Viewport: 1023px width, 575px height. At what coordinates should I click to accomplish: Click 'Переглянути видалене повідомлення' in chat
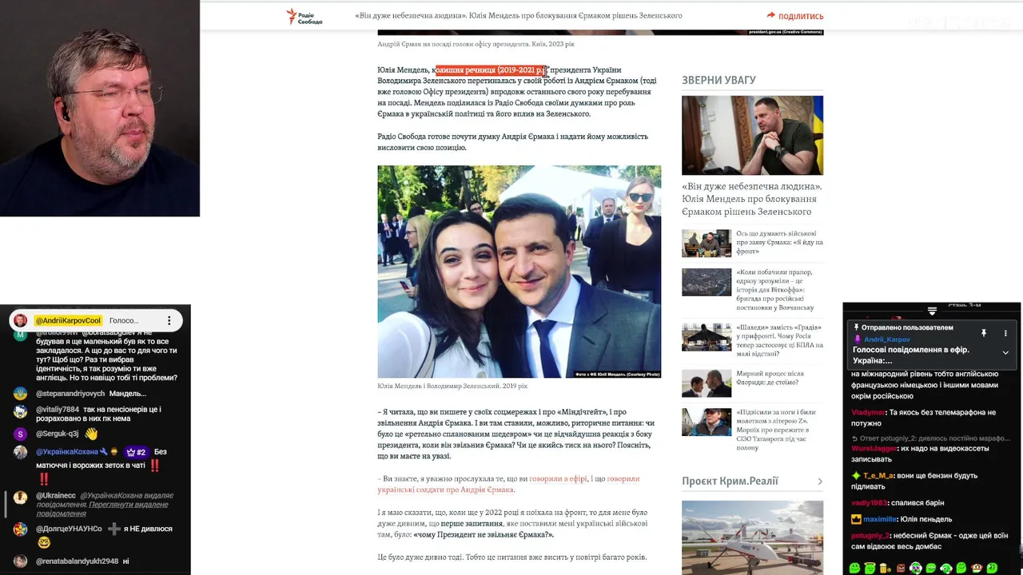(x=129, y=509)
